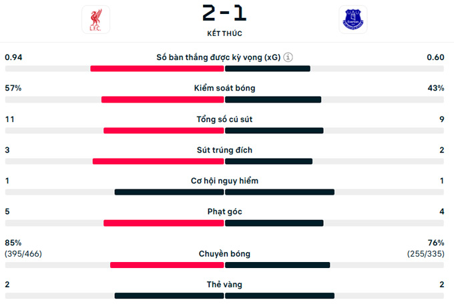
Task: Click the Số bàn thắng được kỳ vọng (xG) label
Action: click(x=217, y=57)
